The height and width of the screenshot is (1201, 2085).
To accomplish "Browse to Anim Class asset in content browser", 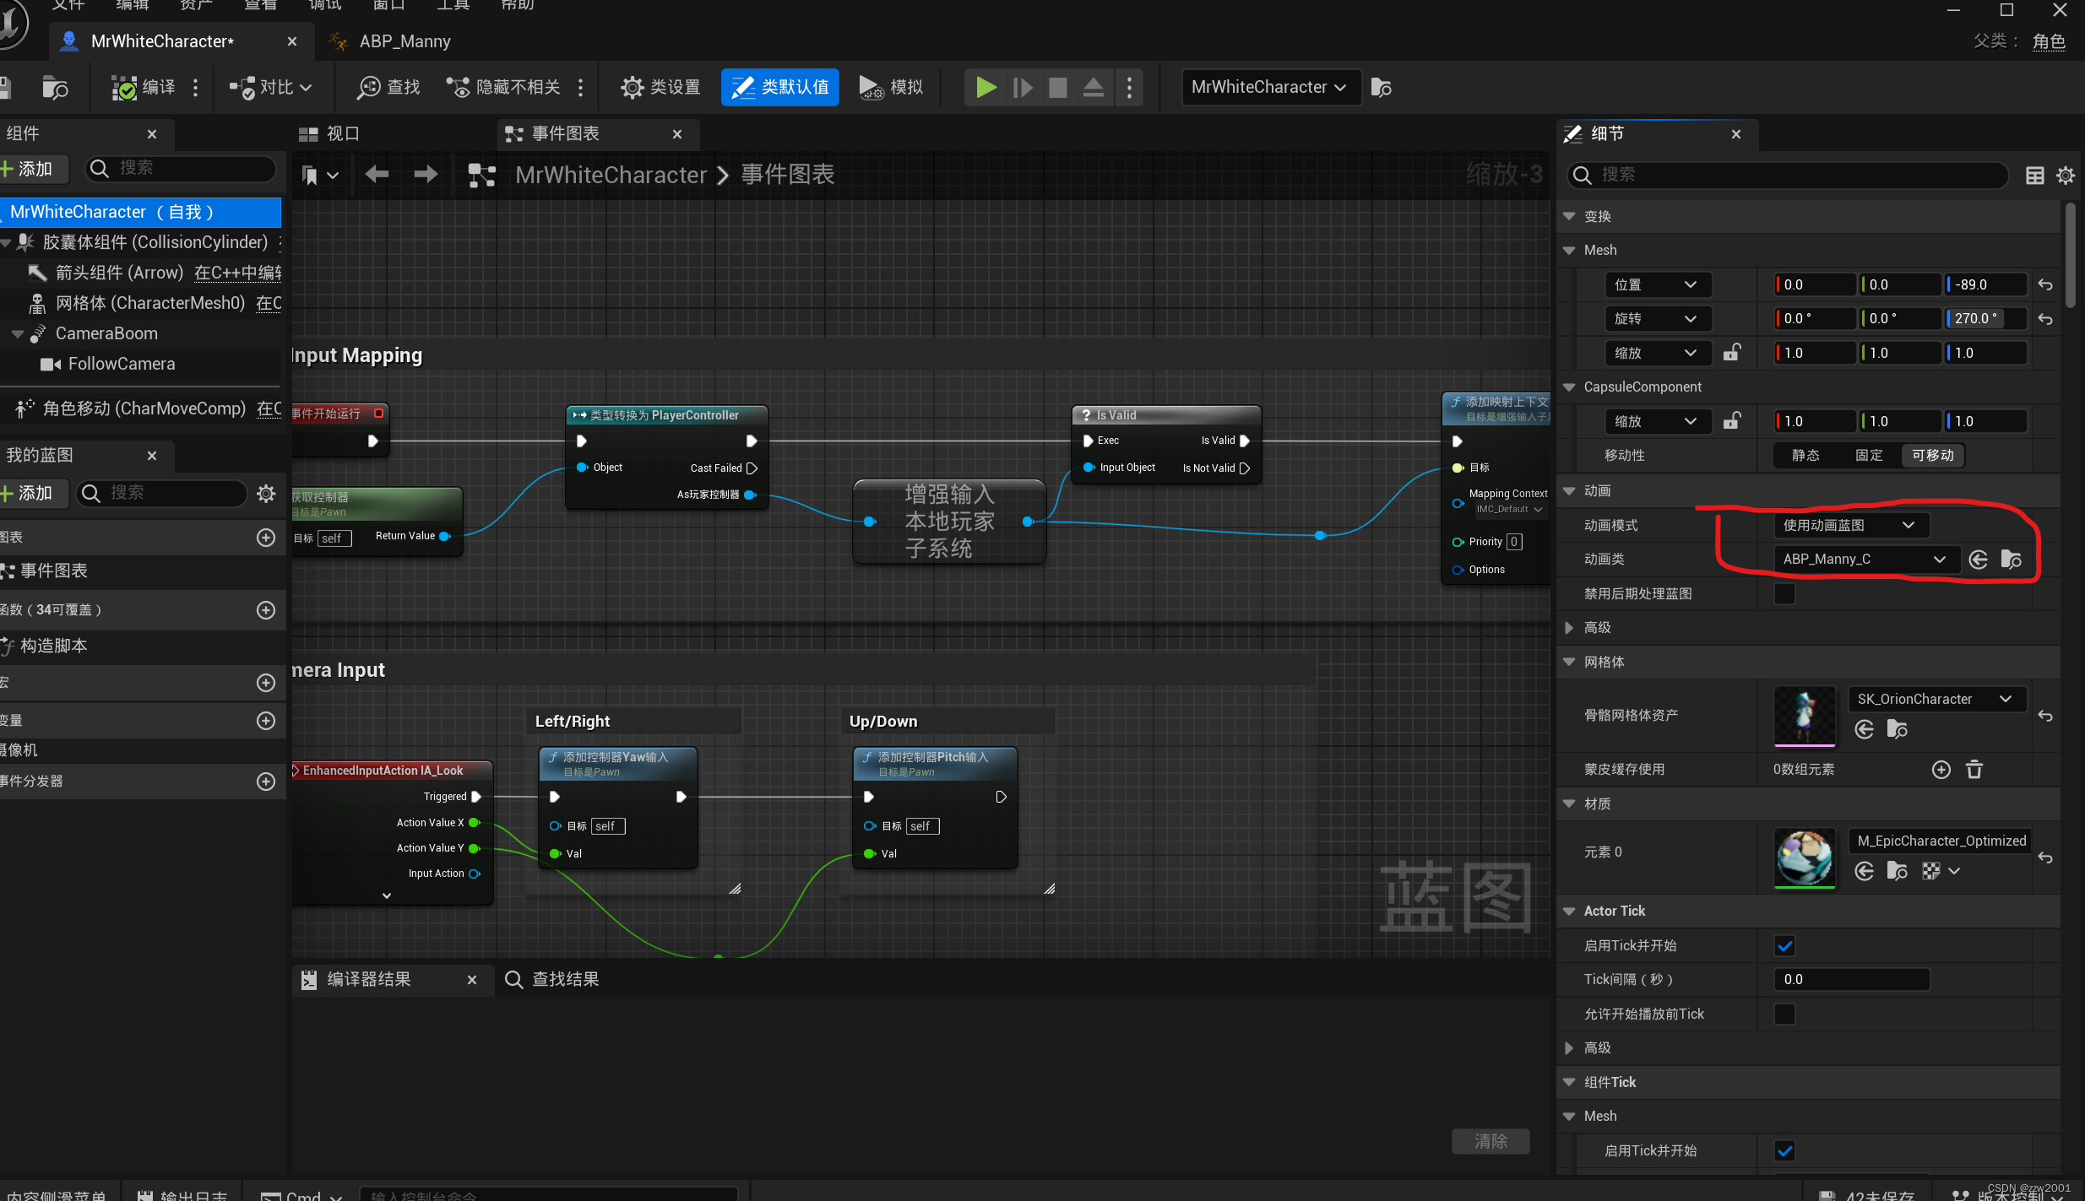I will 2011,560.
